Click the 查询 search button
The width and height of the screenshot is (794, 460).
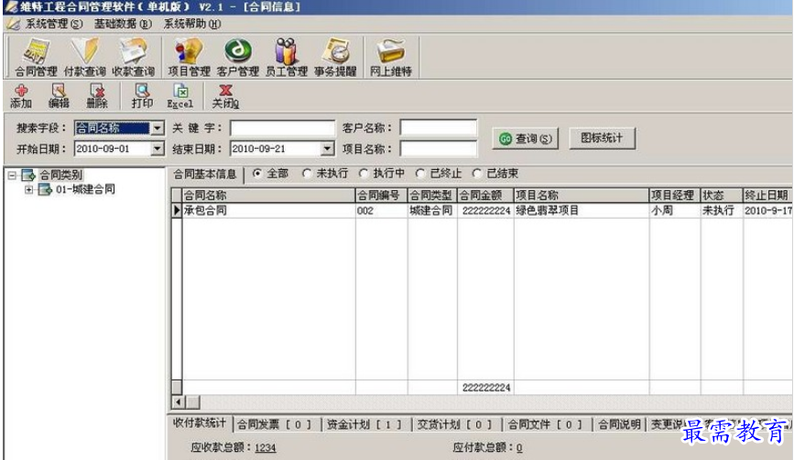(525, 138)
